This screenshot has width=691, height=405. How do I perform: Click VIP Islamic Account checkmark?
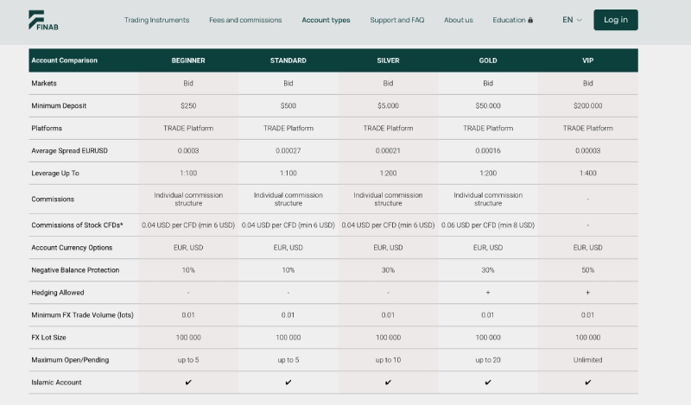point(588,383)
